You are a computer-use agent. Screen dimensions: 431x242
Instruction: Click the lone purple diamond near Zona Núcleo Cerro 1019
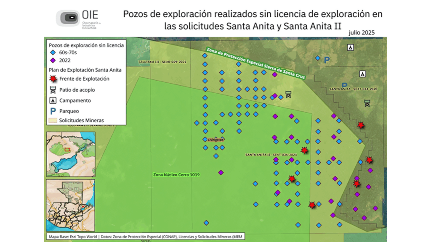click(x=221, y=173)
